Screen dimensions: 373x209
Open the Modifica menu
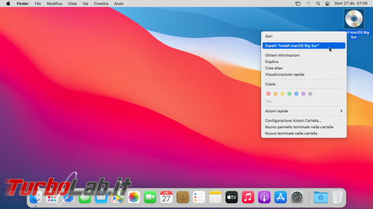click(55, 3)
